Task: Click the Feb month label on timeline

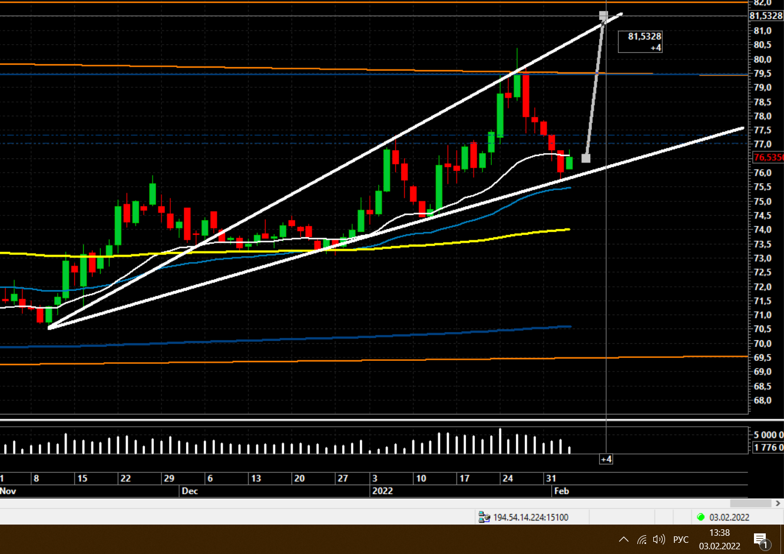Action: tap(561, 491)
